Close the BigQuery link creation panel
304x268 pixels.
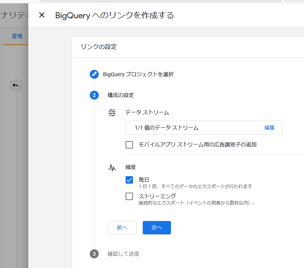tap(42, 15)
